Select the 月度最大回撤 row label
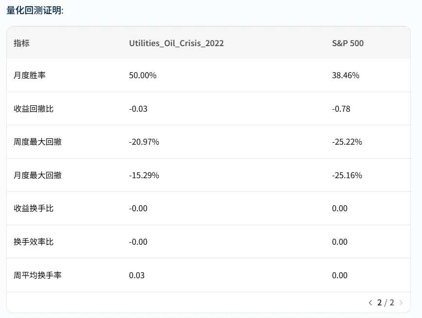Image resolution: width=422 pixels, height=318 pixels. pos(37,175)
